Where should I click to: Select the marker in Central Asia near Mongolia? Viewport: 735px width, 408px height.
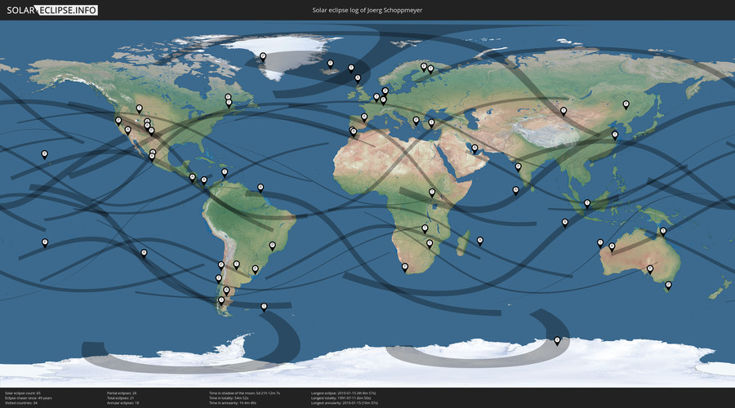click(x=563, y=111)
